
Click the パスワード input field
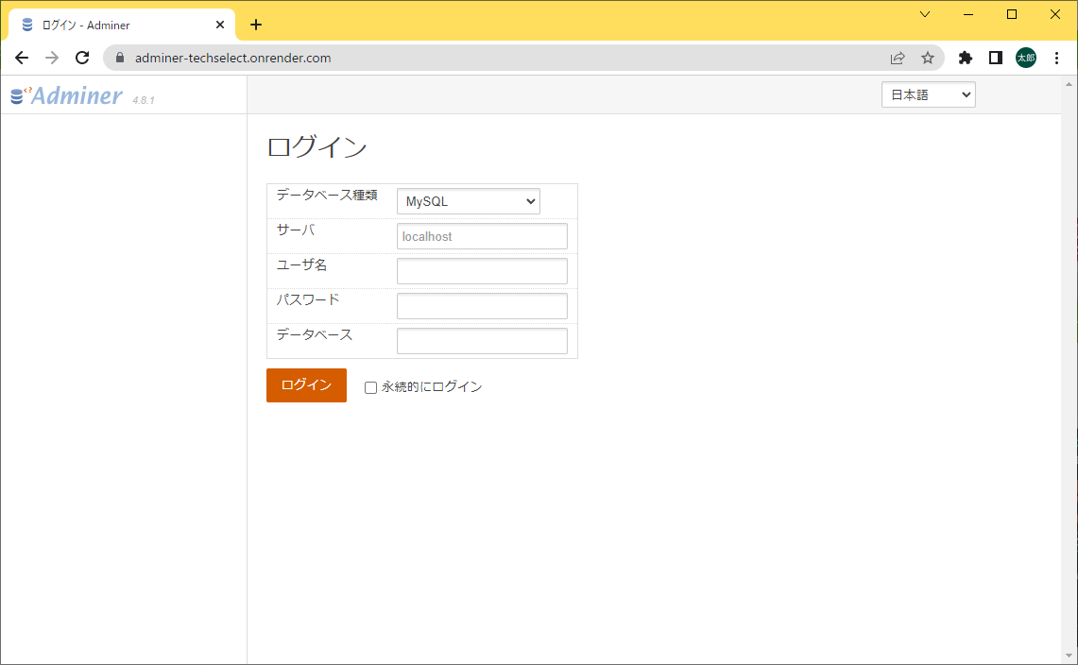point(482,306)
